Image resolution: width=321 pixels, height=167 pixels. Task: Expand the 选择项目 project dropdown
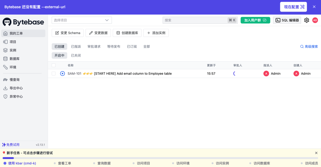82,20
